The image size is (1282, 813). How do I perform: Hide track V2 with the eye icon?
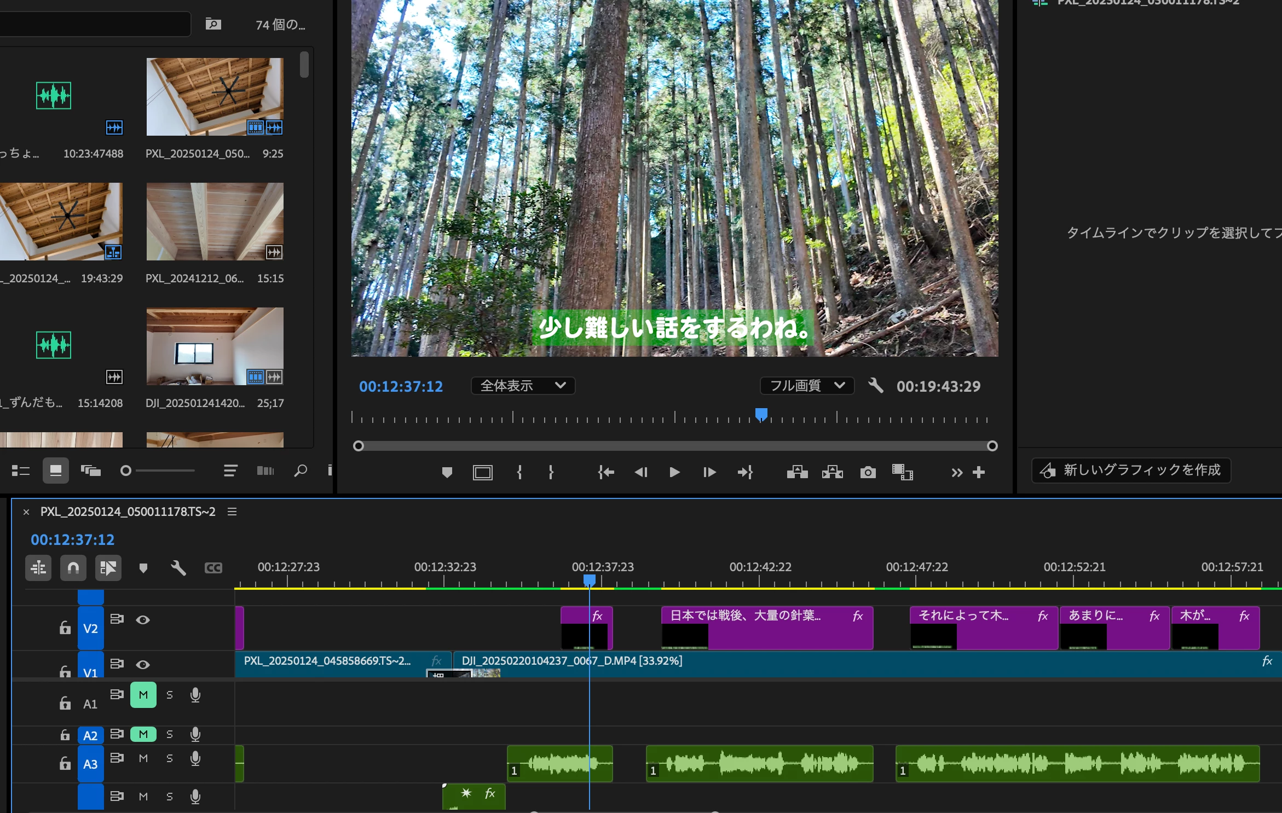143,619
